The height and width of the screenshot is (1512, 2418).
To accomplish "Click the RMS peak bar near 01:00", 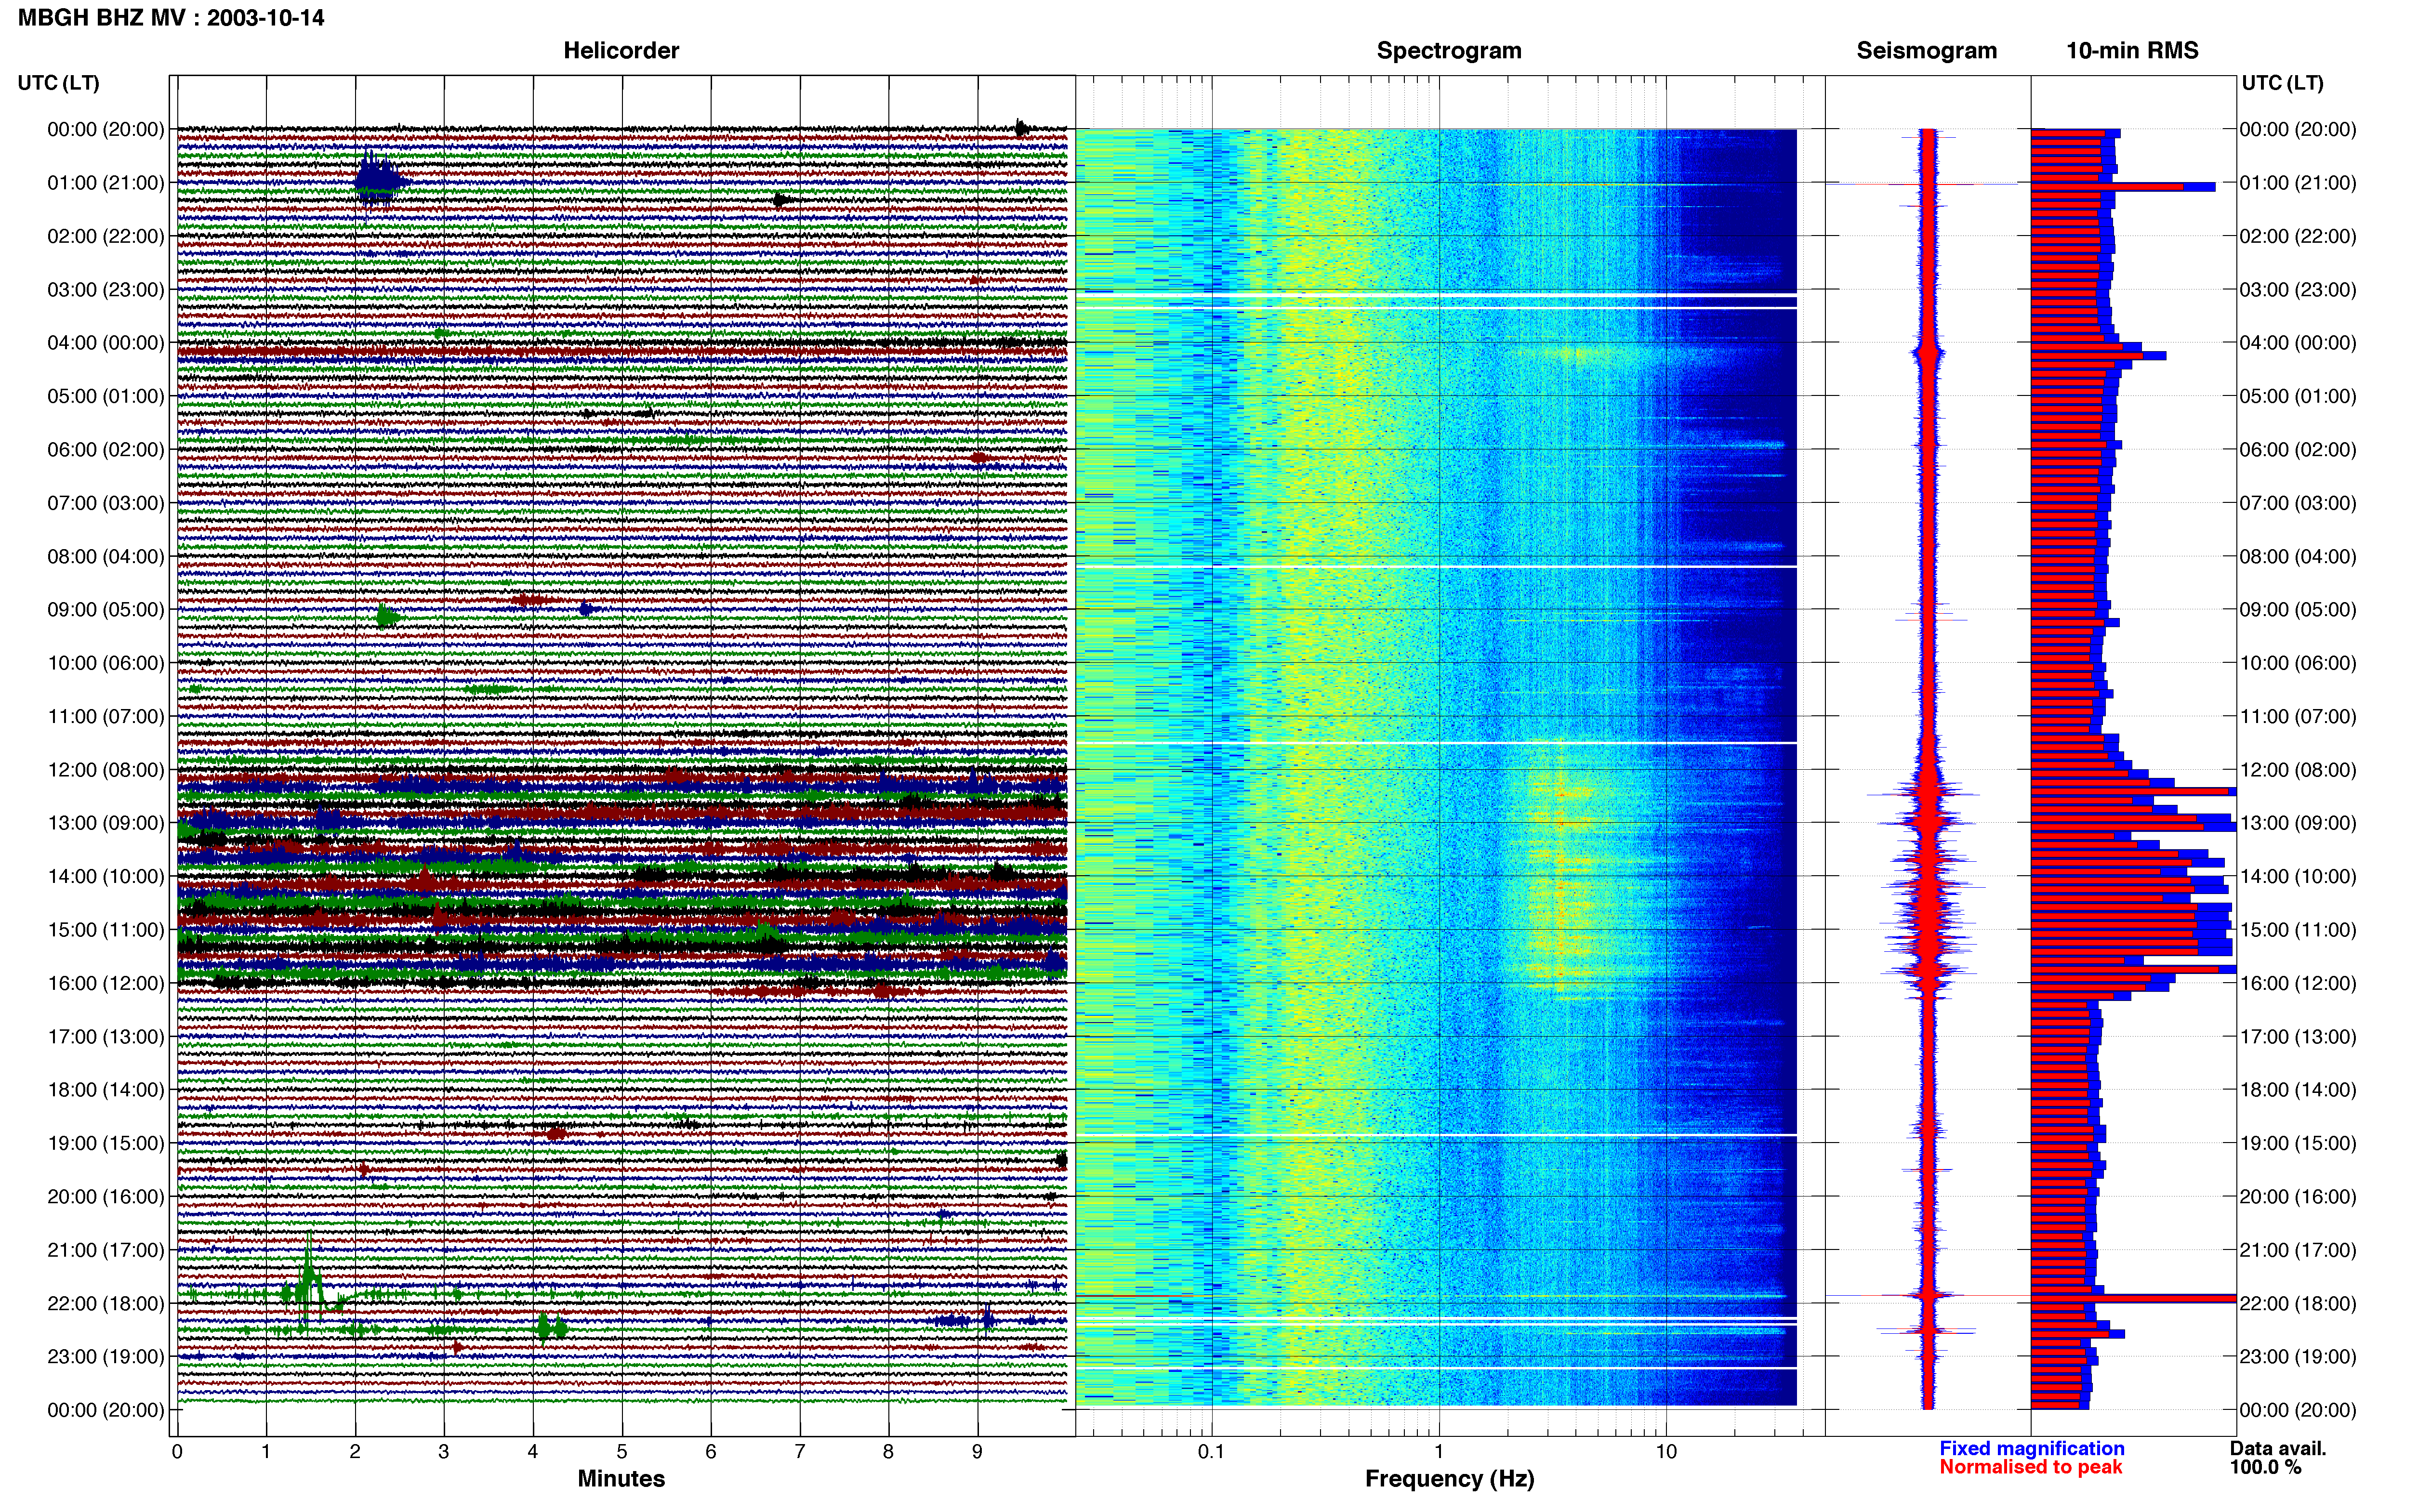I will click(2123, 186).
